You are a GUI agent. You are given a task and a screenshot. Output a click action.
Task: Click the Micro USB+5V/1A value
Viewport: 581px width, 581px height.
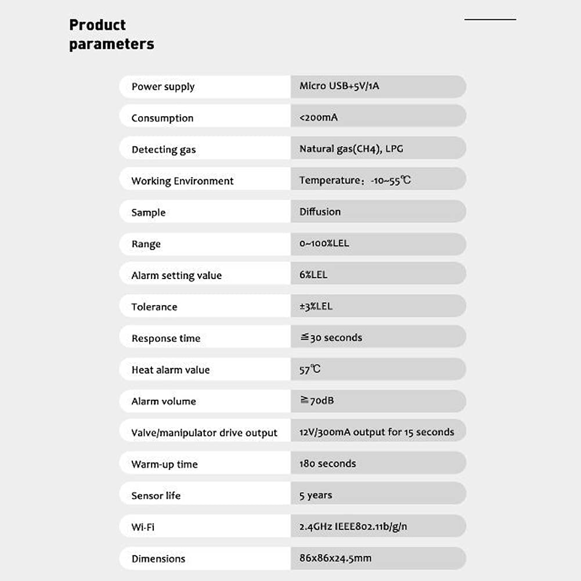[339, 86]
